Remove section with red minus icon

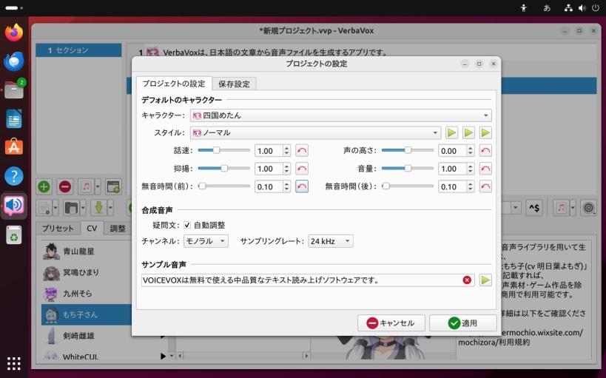[x=65, y=186]
